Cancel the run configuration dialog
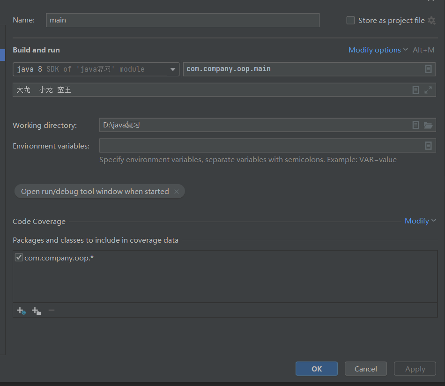This screenshot has height=386, width=445. tap(365, 369)
